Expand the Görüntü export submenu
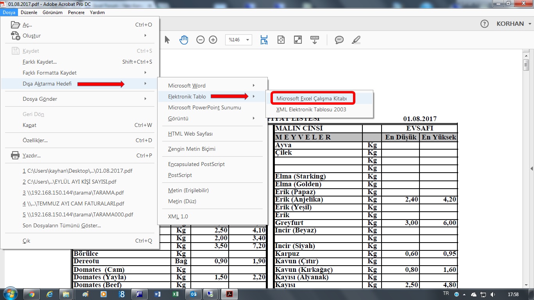The width and height of the screenshot is (534, 300). (x=254, y=118)
